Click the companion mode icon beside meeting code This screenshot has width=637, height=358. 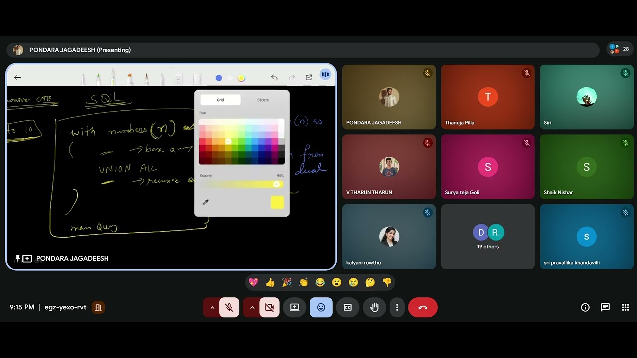click(98, 307)
